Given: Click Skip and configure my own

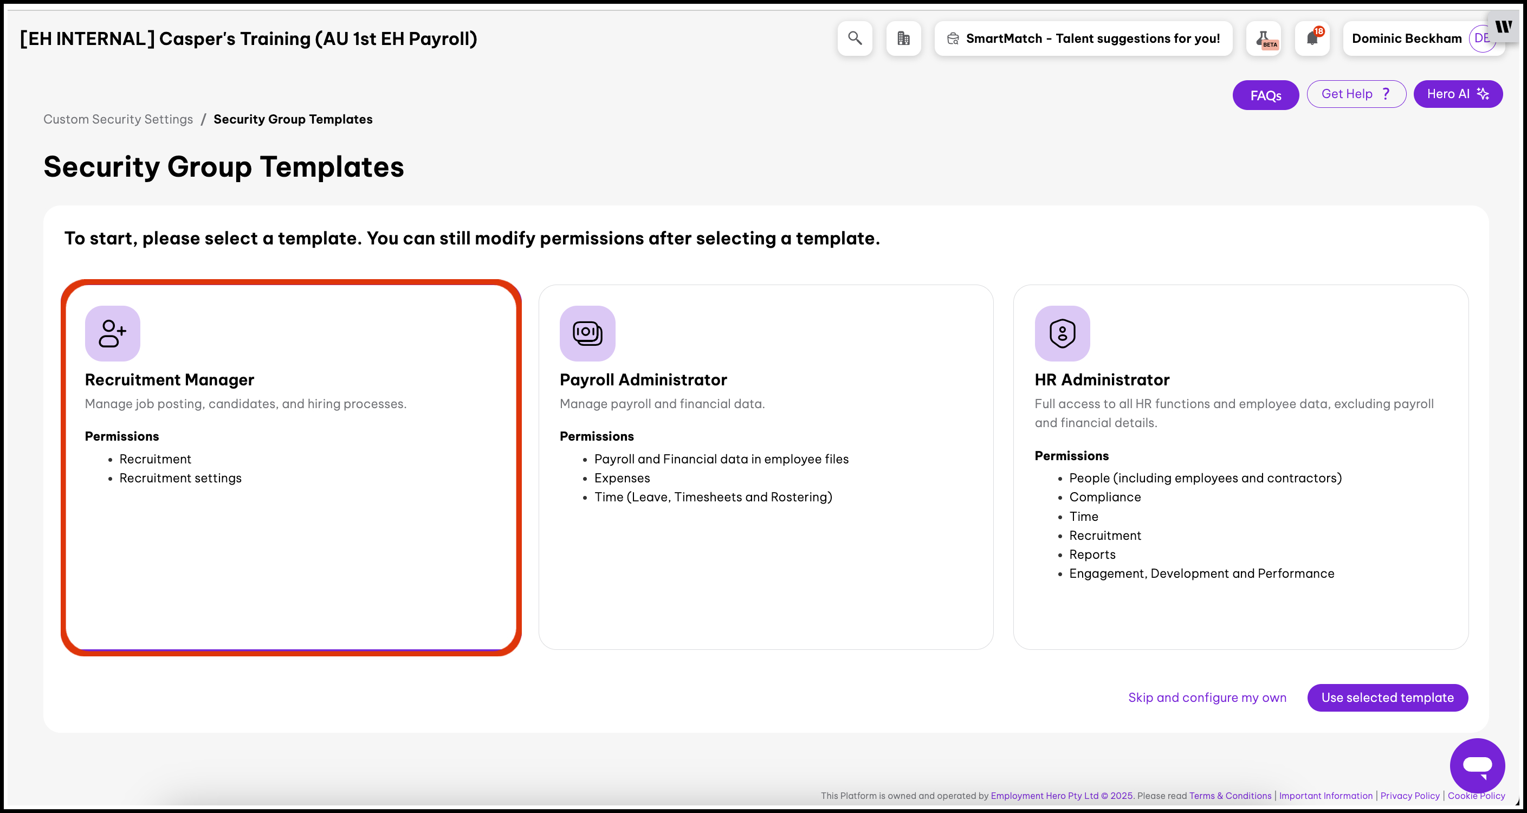Looking at the screenshot, I should click(1207, 698).
